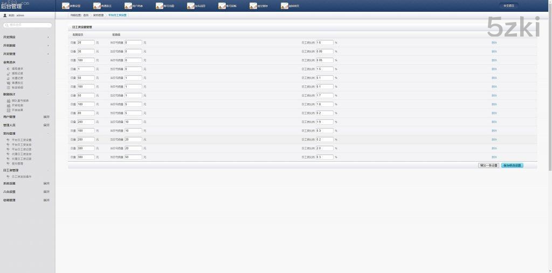Expand the 开奖预设 sidebar section

[x=48, y=37]
